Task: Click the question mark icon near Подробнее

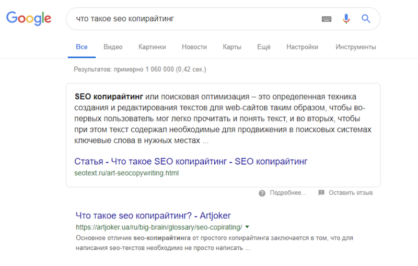Action: (262, 193)
